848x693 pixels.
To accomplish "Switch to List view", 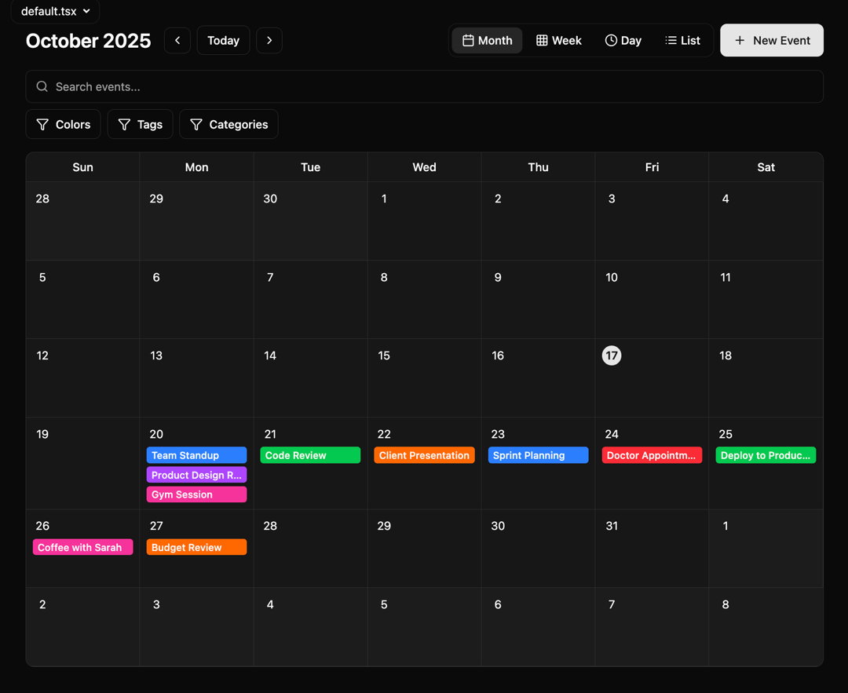I will (x=682, y=41).
